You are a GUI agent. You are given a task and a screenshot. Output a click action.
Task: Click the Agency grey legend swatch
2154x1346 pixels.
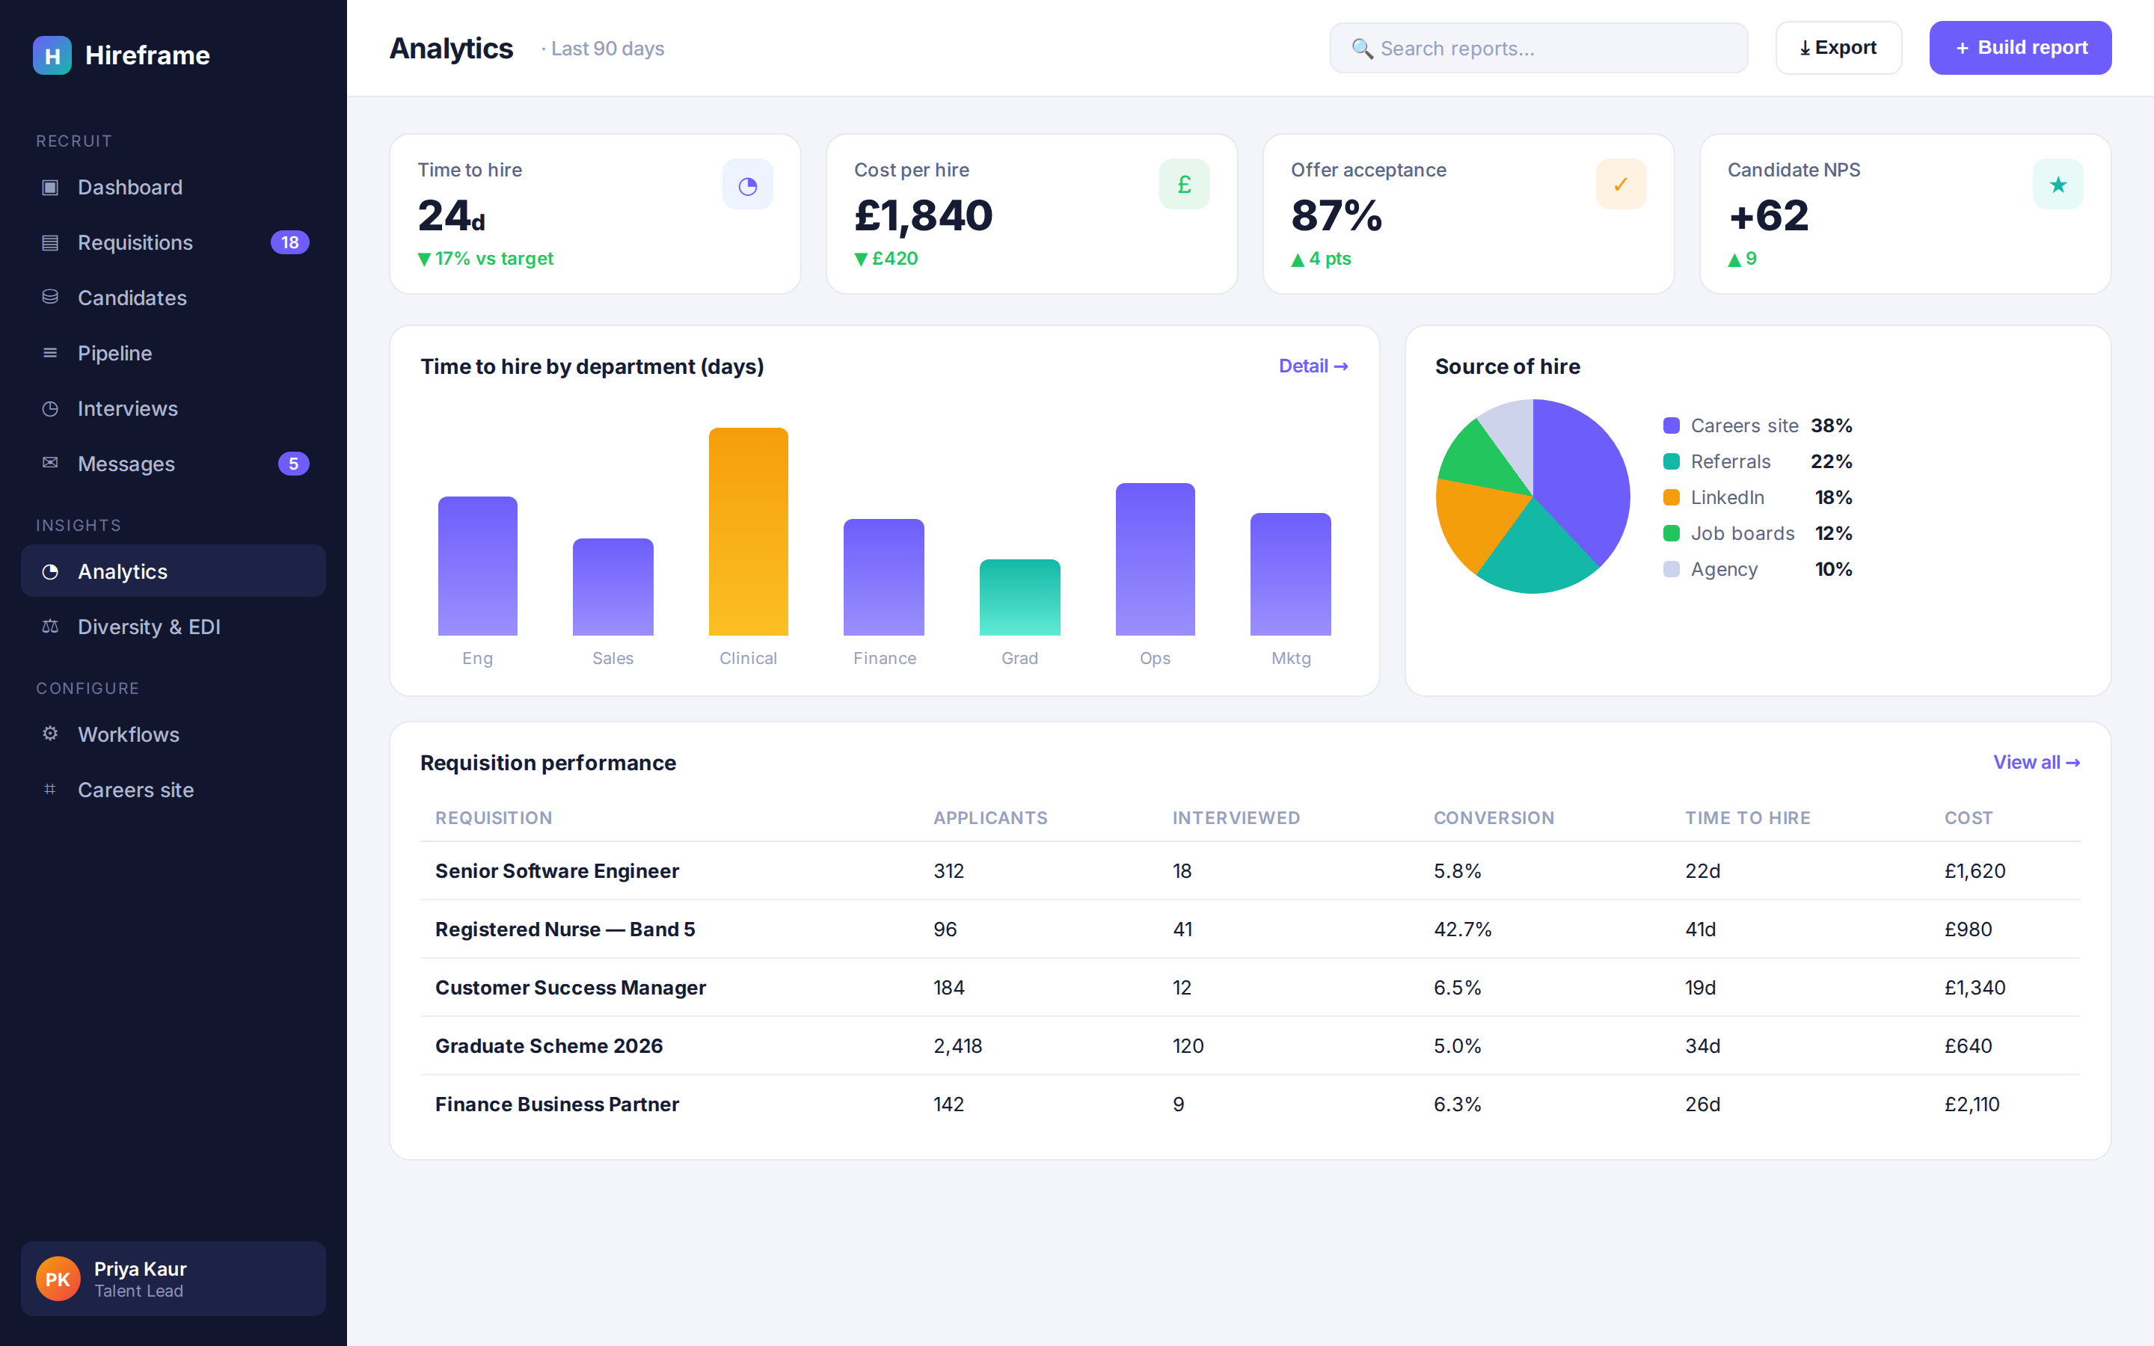point(1672,569)
